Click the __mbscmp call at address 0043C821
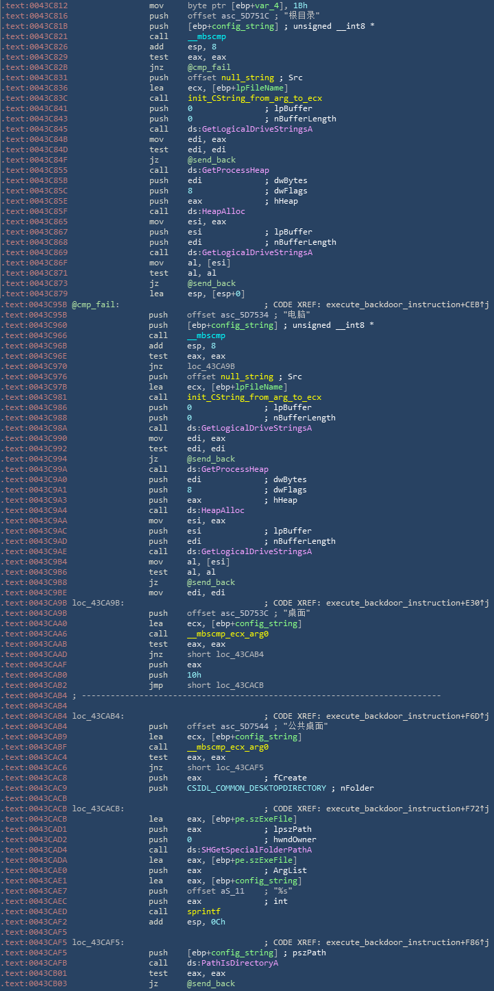Screen dimensions: 494x991 [x=206, y=36]
